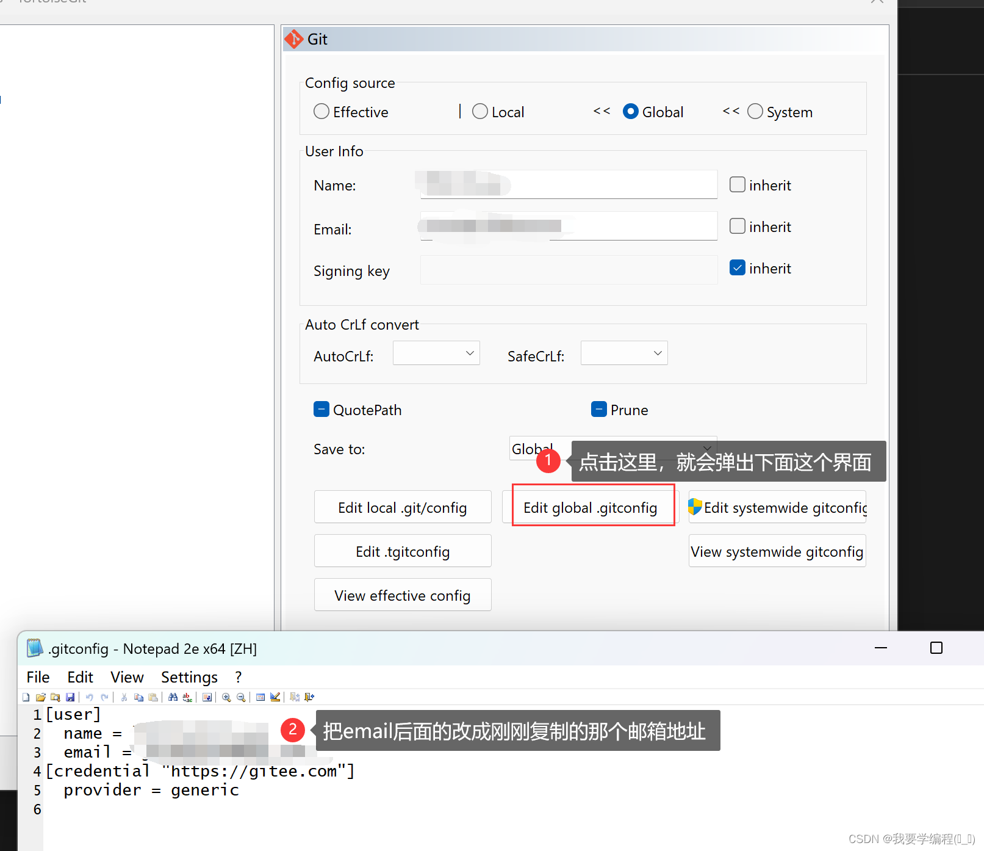Click the Zoom in magnifier icon
Screen dimensions: 984x851
pos(226,697)
